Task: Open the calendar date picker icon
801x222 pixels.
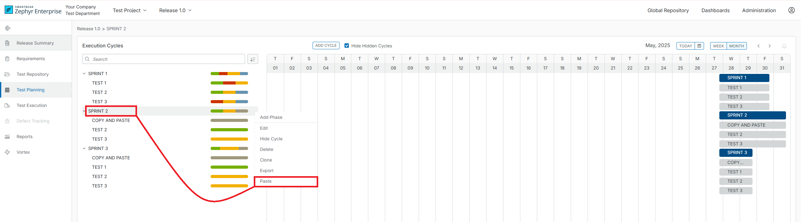Action: pos(699,46)
